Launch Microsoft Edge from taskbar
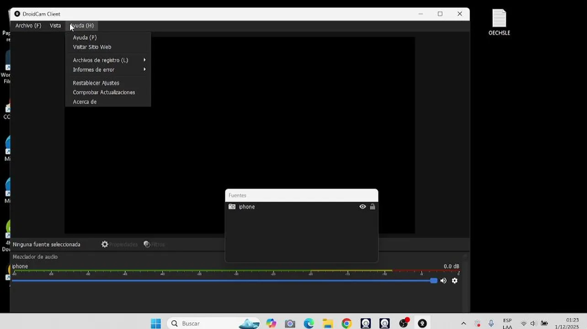Screen dimensions: 587x329 click(x=309, y=324)
